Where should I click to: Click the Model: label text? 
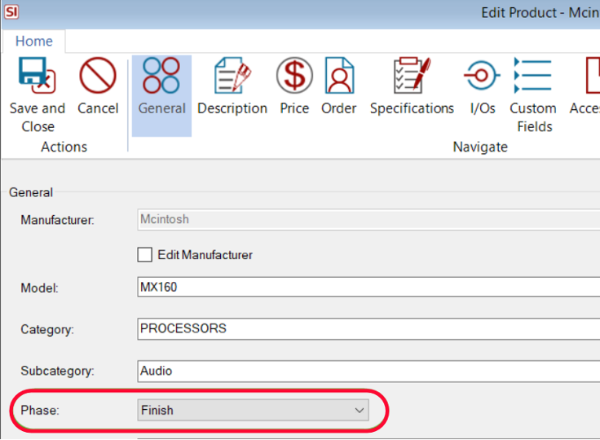pyautogui.click(x=39, y=288)
